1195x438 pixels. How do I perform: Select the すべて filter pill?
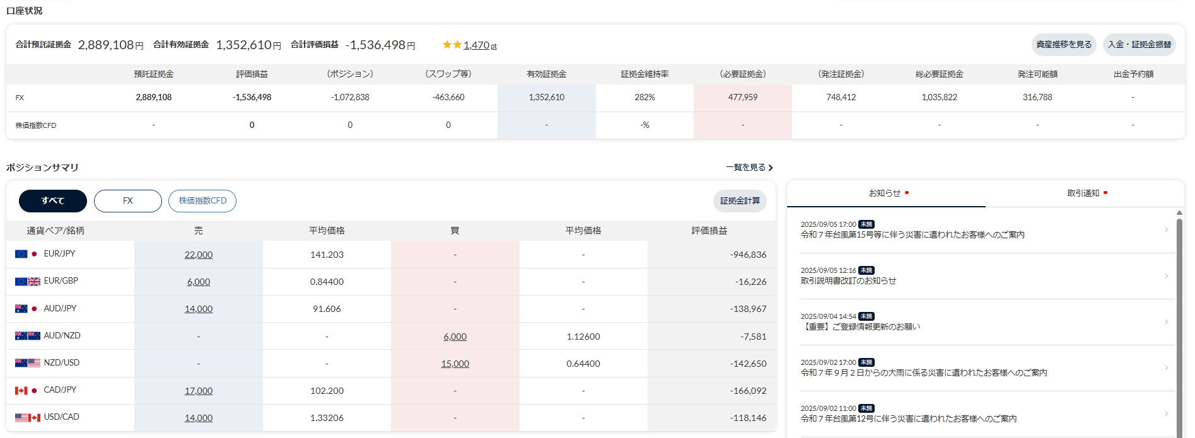(53, 201)
